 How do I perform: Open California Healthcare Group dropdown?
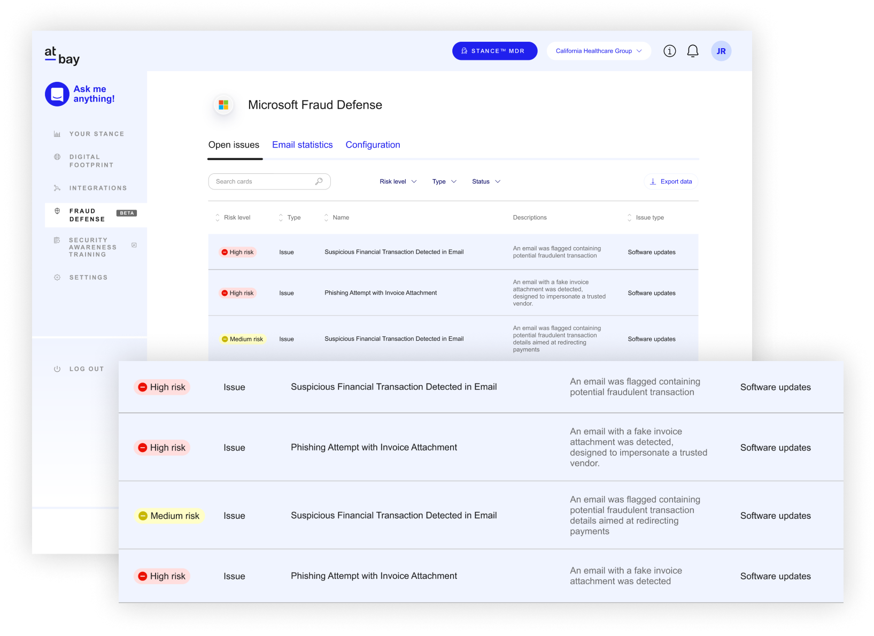[599, 51]
